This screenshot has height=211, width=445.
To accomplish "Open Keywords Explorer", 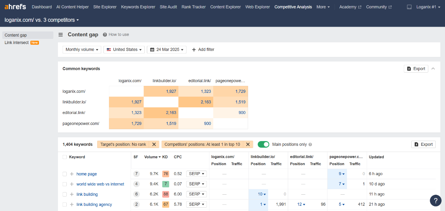I will [x=138, y=7].
